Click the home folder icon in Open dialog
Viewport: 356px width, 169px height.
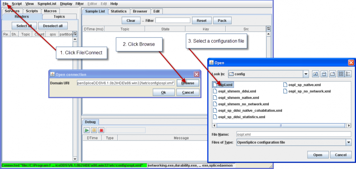click(324, 74)
